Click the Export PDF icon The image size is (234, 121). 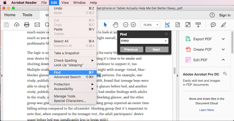[x=188, y=39]
